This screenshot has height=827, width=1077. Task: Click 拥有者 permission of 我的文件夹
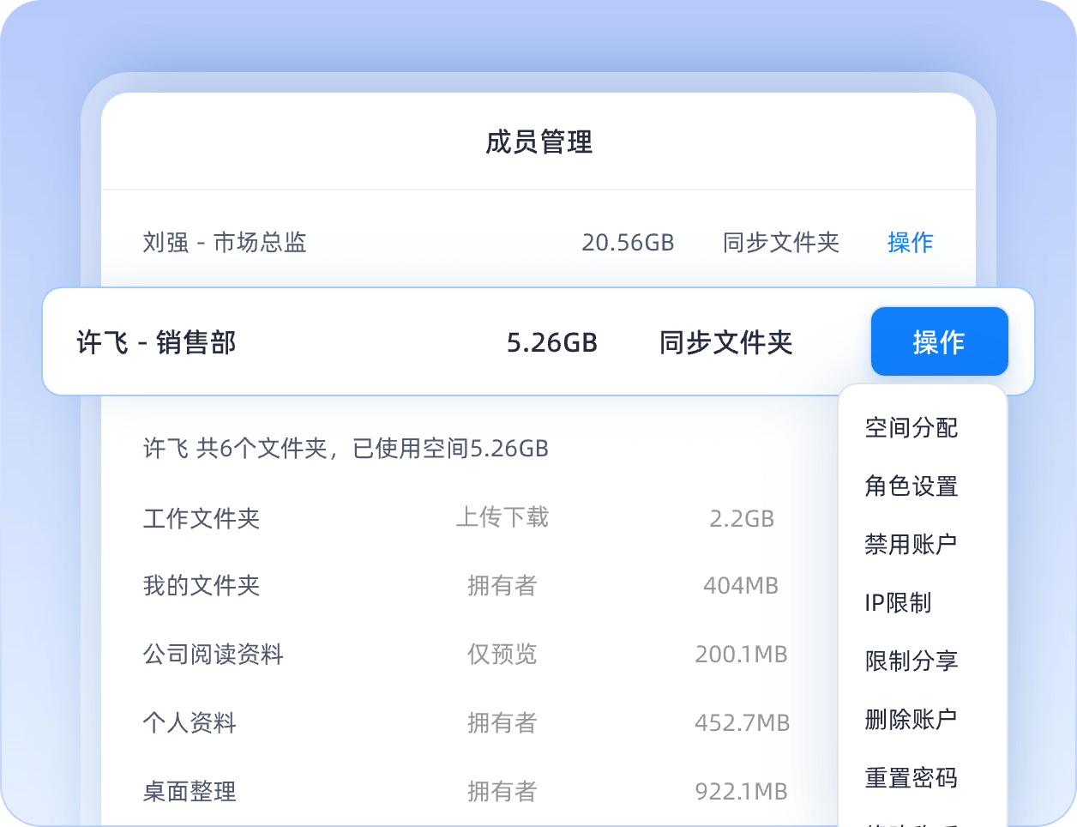pos(502,586)
